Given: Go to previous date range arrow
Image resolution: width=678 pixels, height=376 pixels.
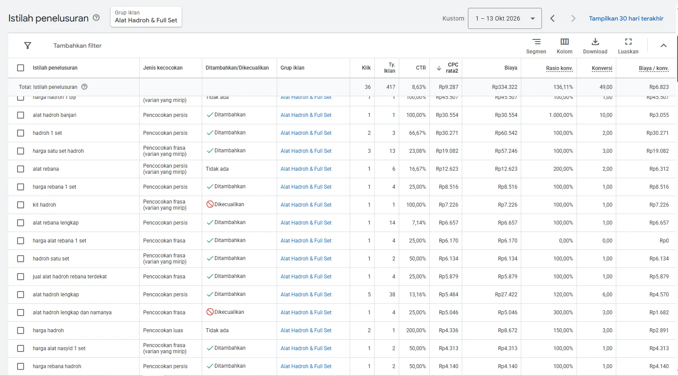Looking at the screenshot, I should [552, 18].
